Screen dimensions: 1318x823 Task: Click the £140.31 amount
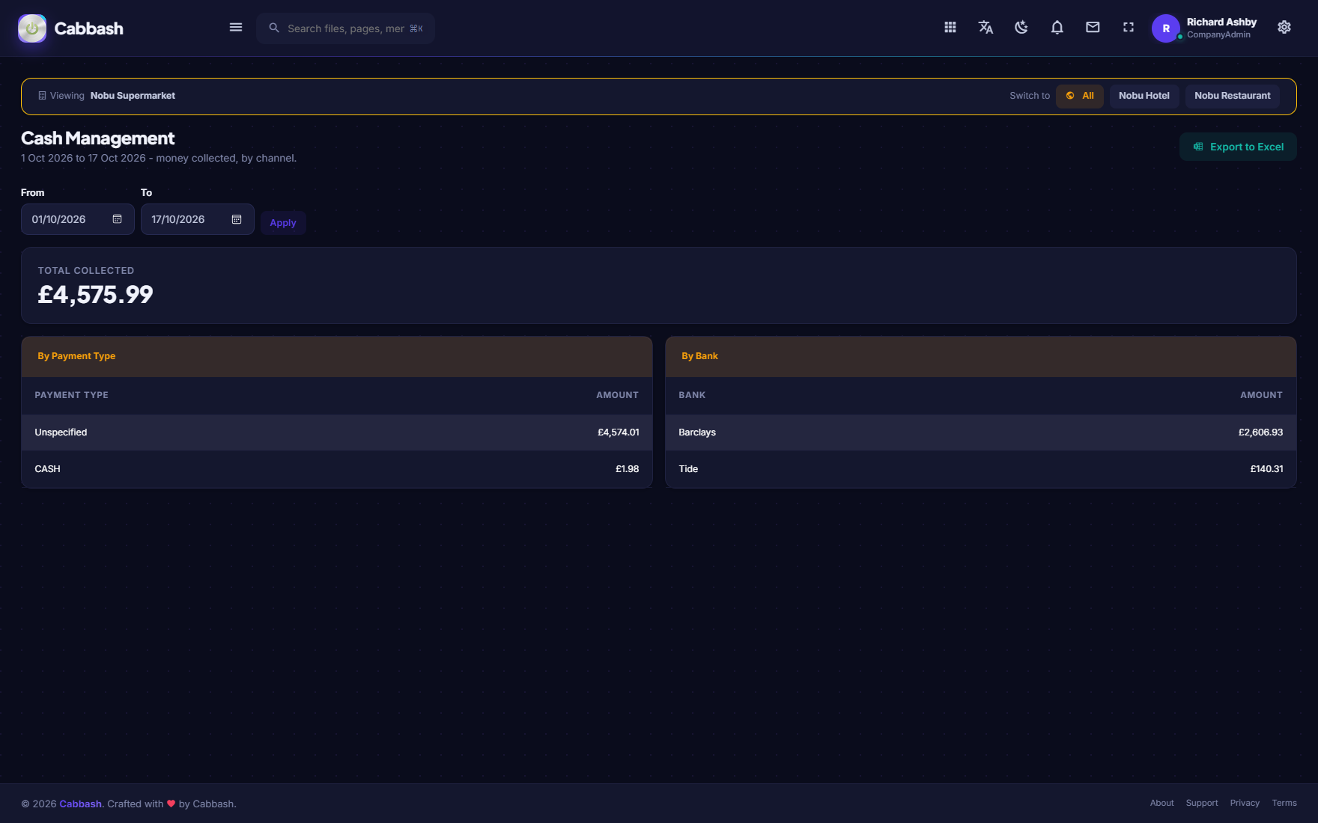point(1266,469)
